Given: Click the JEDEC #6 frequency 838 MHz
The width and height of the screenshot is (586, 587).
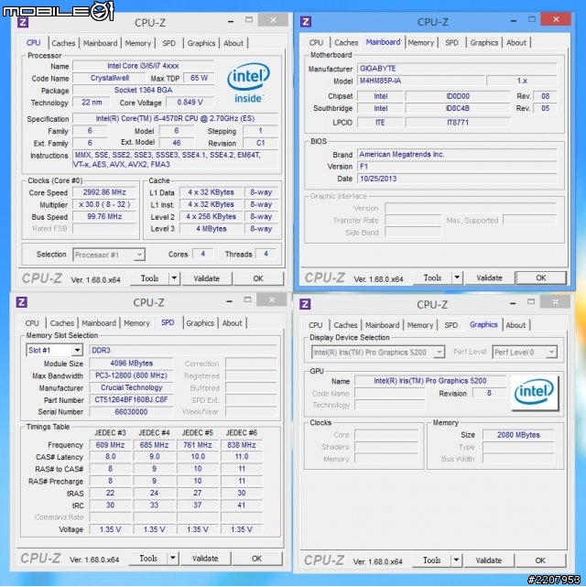Looking at the screenshot, I should (242, 445).
